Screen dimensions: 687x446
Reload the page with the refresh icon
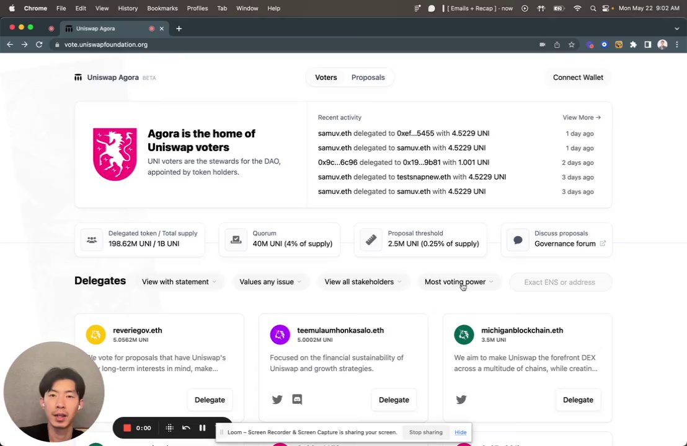coord(39,45)
